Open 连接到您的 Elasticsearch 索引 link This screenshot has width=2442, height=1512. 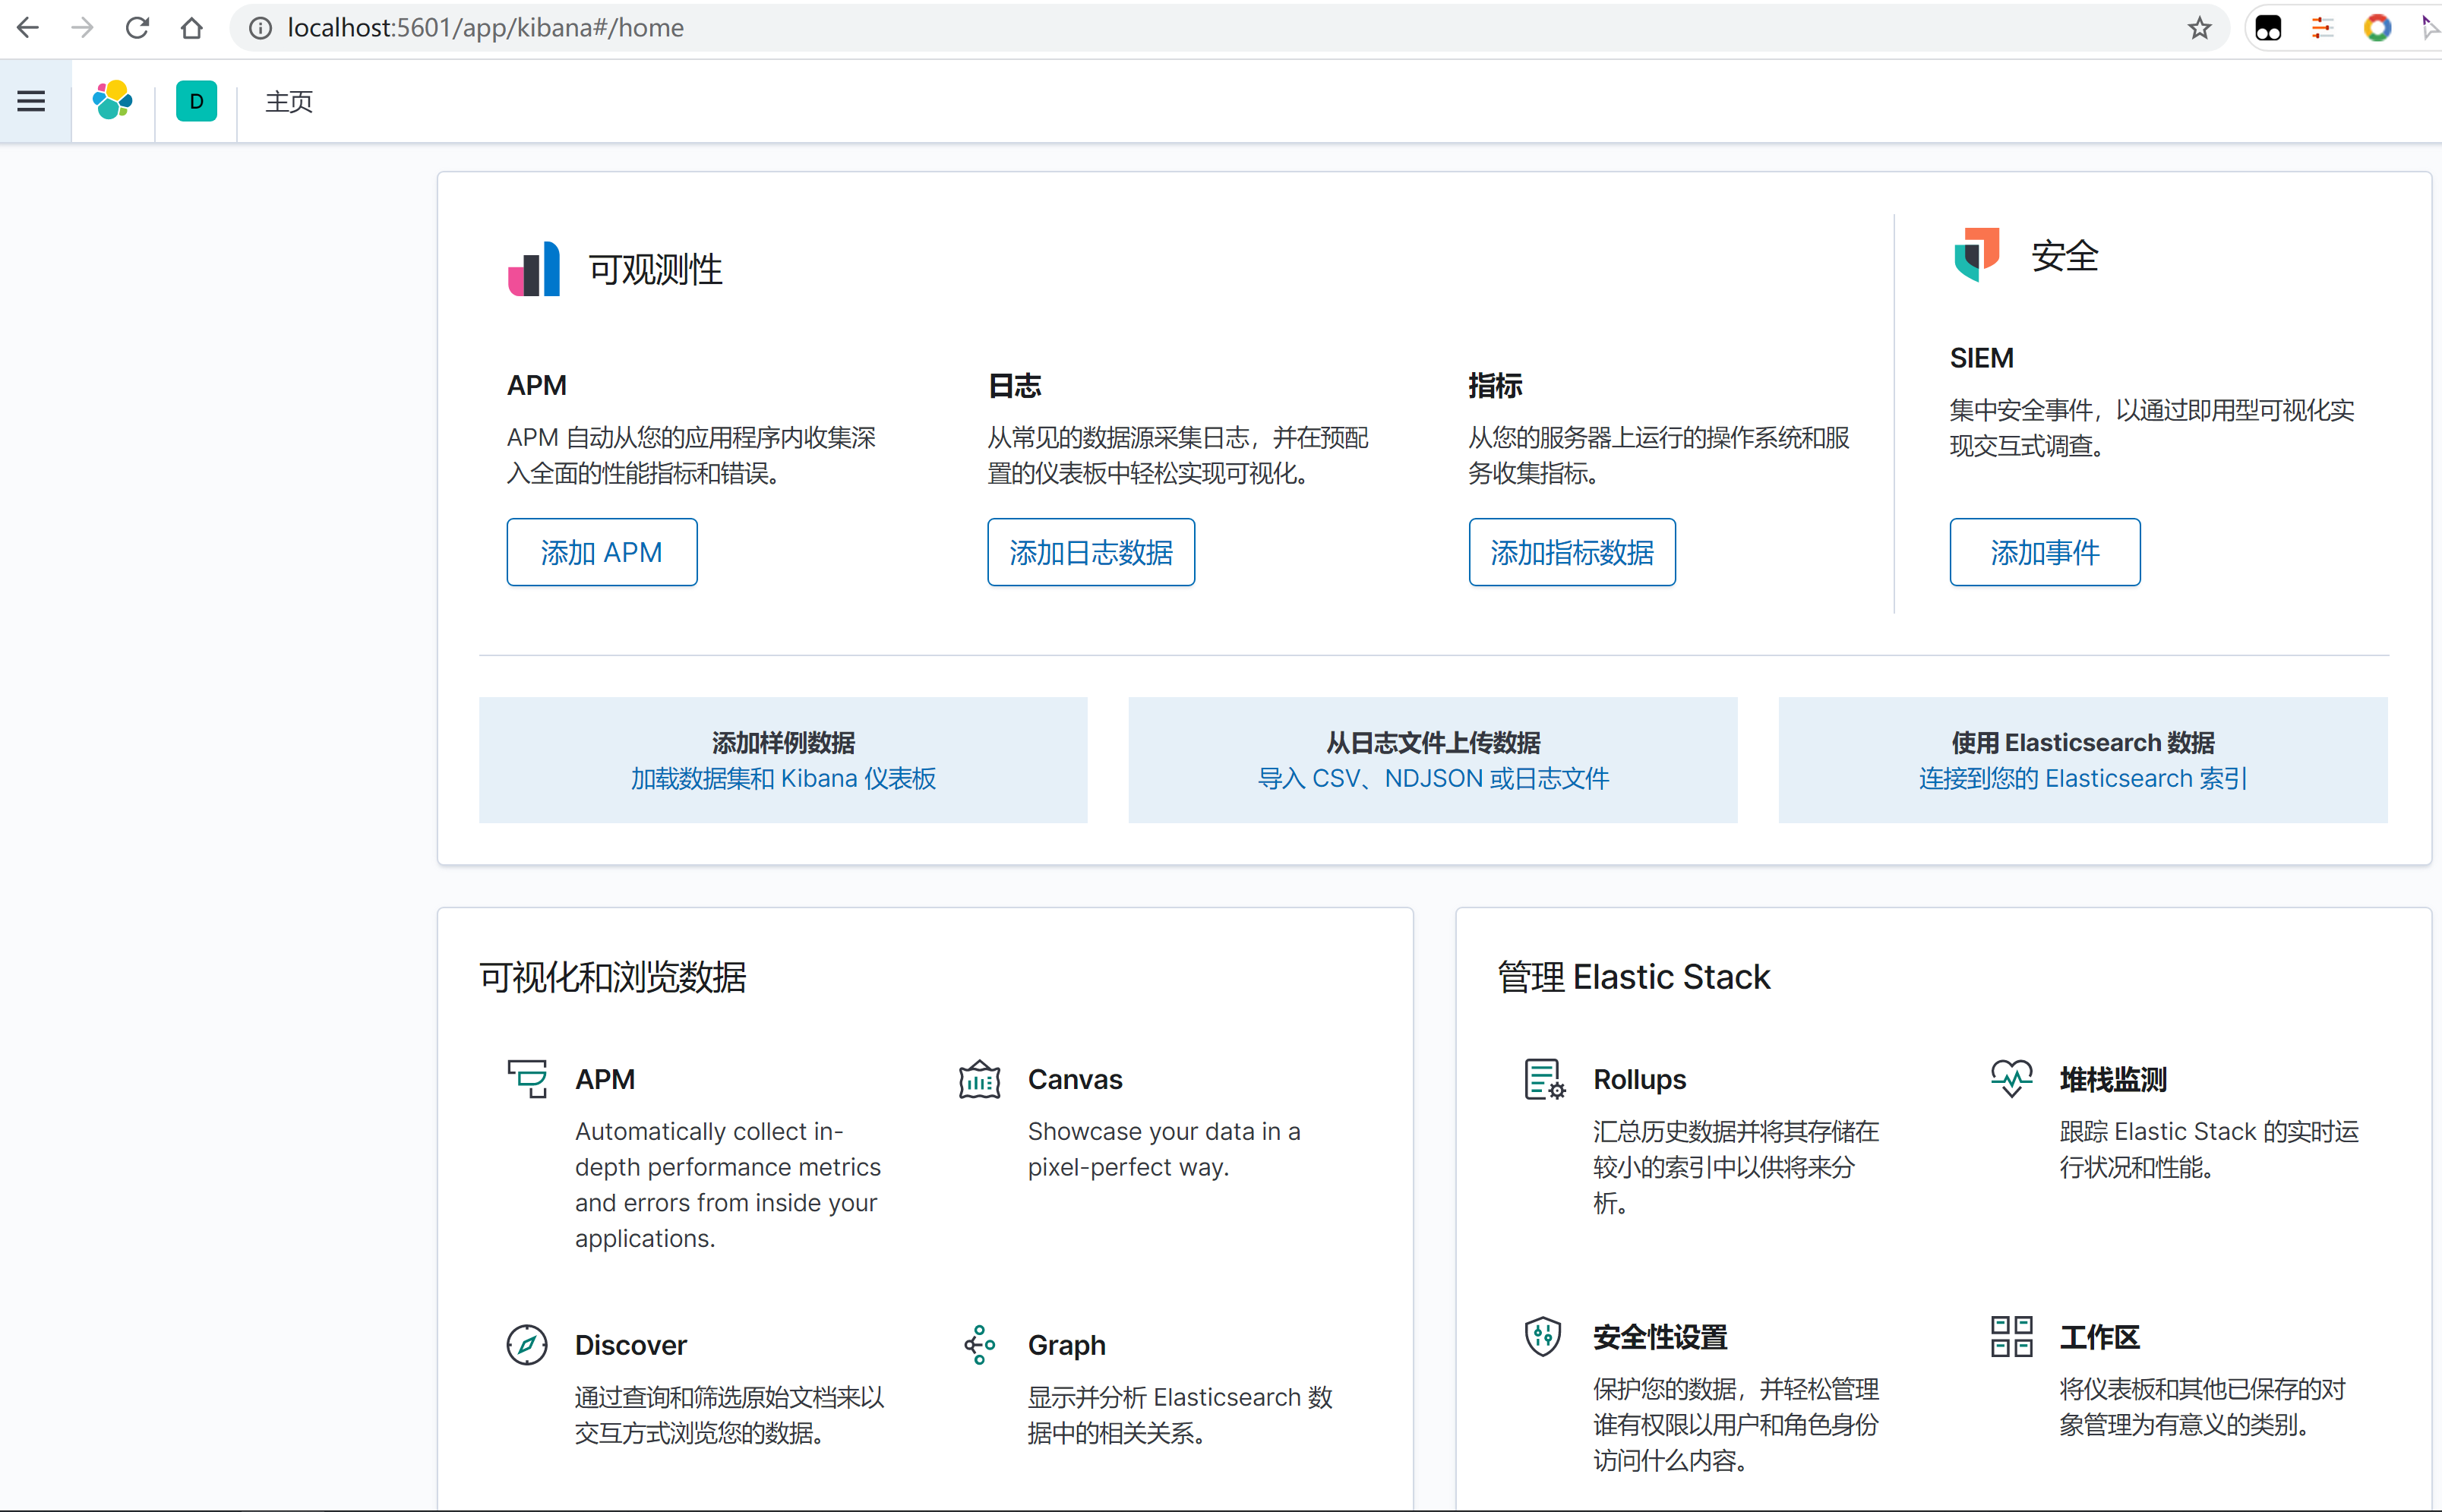(2083, 778)
